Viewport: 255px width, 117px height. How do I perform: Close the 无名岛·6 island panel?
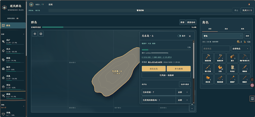pos(190,36)
